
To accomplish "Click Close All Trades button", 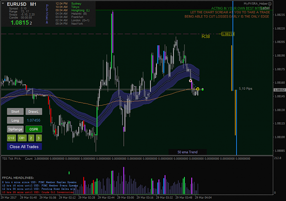I will [24, 147].
